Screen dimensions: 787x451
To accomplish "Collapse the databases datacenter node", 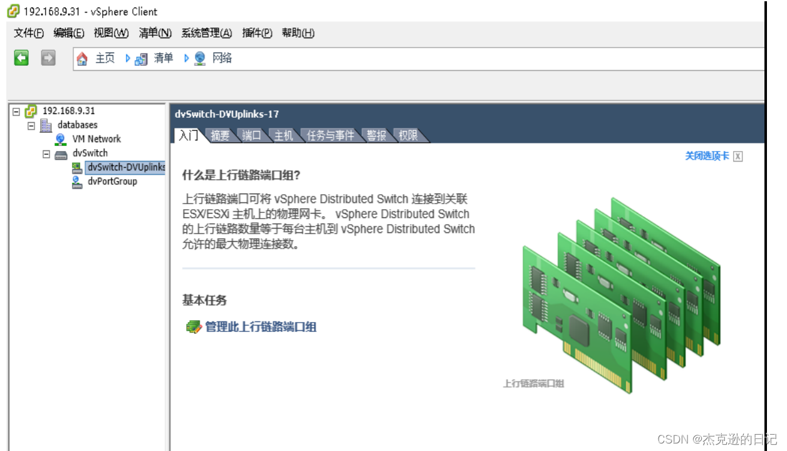I will click(x=31, y=126).
